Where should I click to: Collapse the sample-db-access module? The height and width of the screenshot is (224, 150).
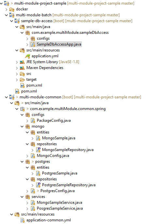12,21
